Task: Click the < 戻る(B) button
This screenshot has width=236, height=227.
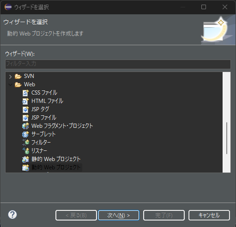Action: pos(76,215)
